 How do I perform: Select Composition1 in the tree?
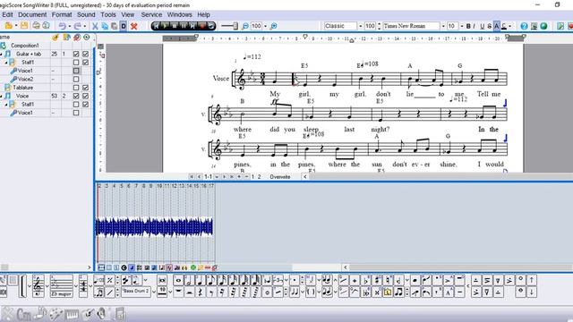point(24,46)
